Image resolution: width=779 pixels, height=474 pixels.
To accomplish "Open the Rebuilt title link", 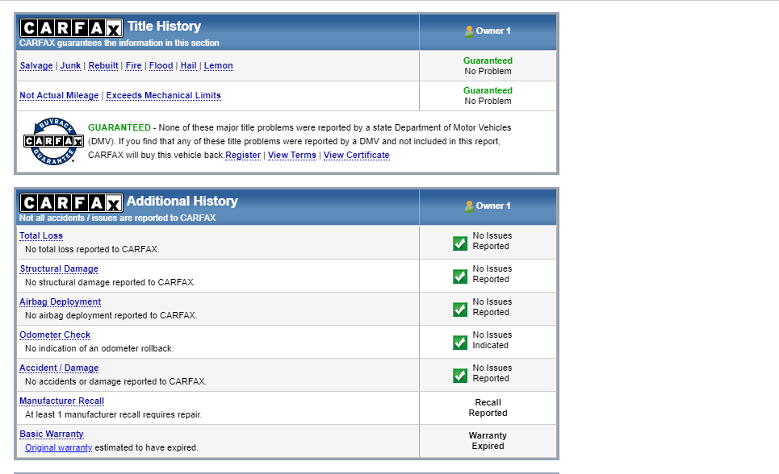I will pyautogui.click(x=103, y=65).
